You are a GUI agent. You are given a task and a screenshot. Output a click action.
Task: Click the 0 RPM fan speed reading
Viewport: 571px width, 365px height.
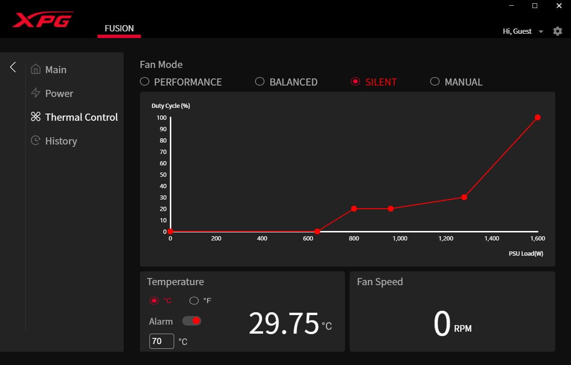coord(452,324)
